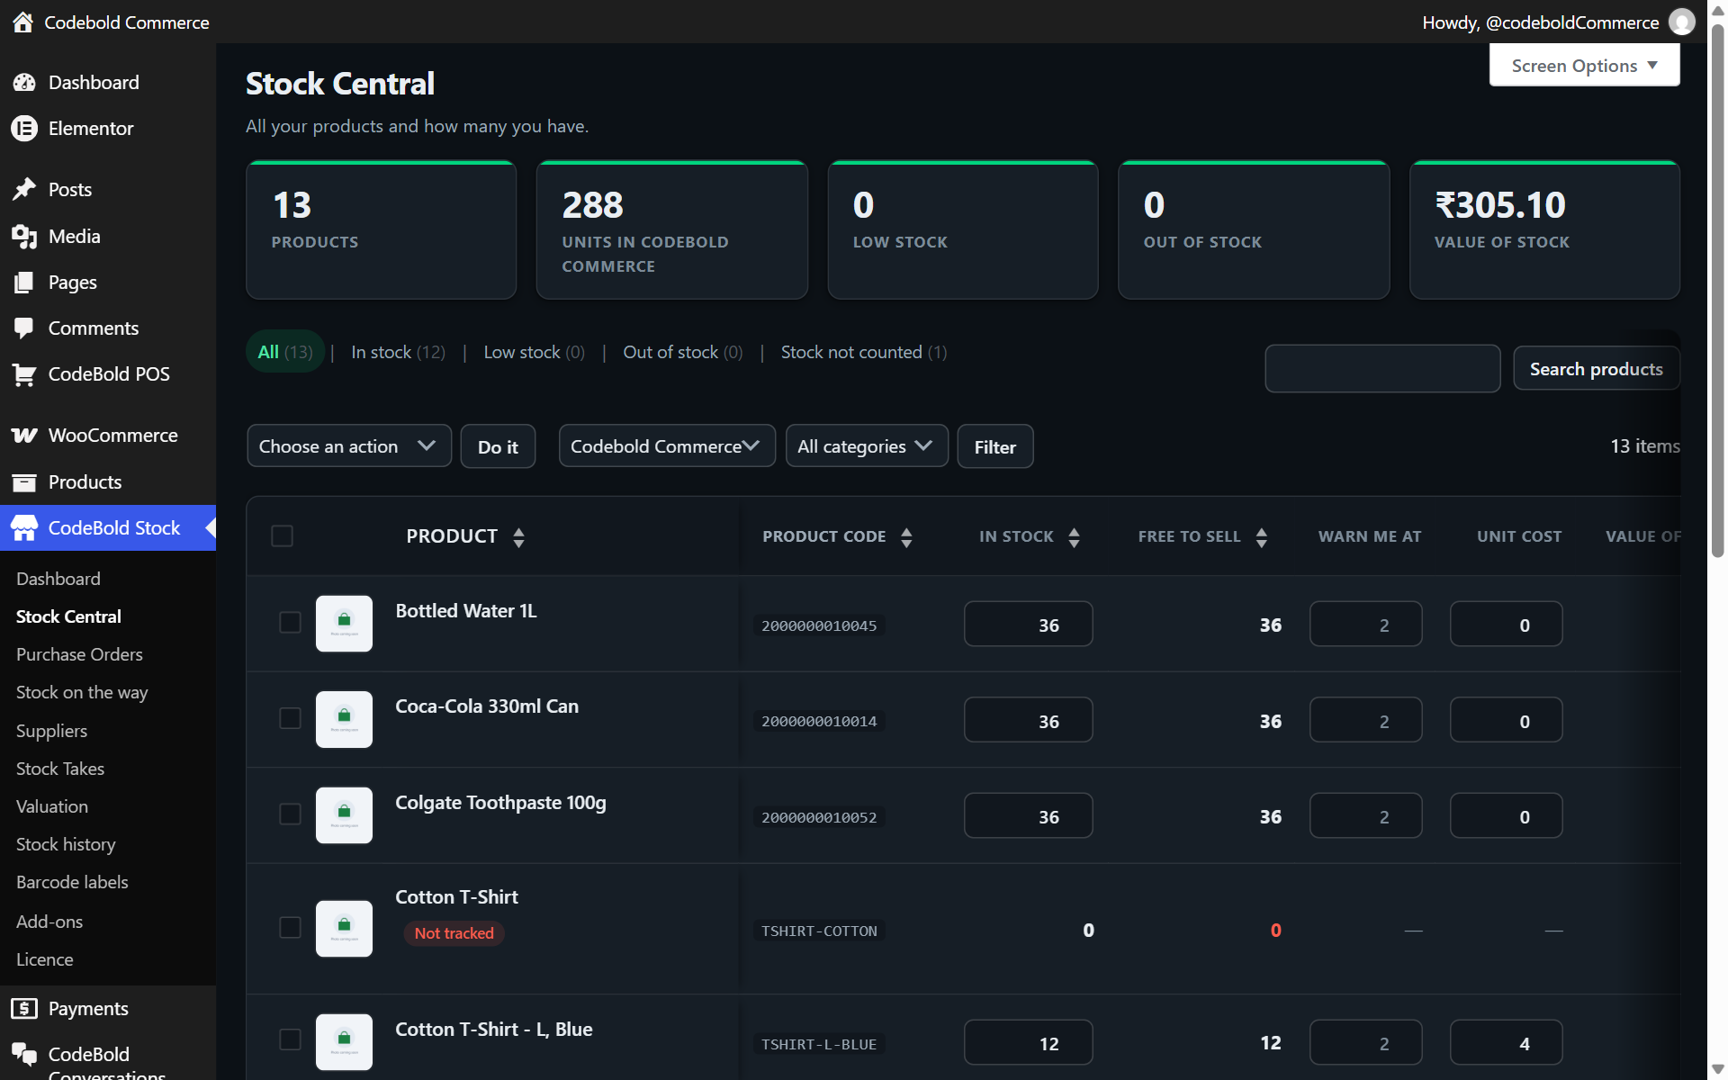Expand Screen Options panel

(x=1584, y=65)
